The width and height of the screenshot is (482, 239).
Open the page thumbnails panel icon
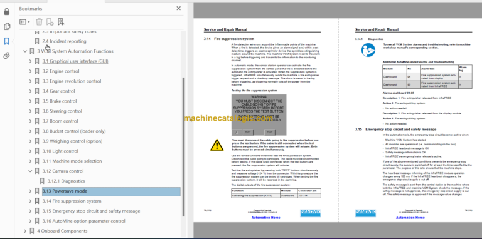point(7,27)
